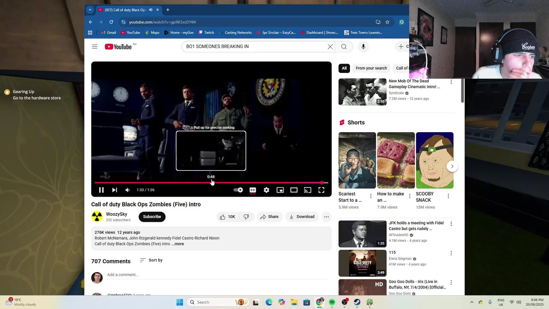Open the Sort by comments dropdown

[x=151, y=260]
